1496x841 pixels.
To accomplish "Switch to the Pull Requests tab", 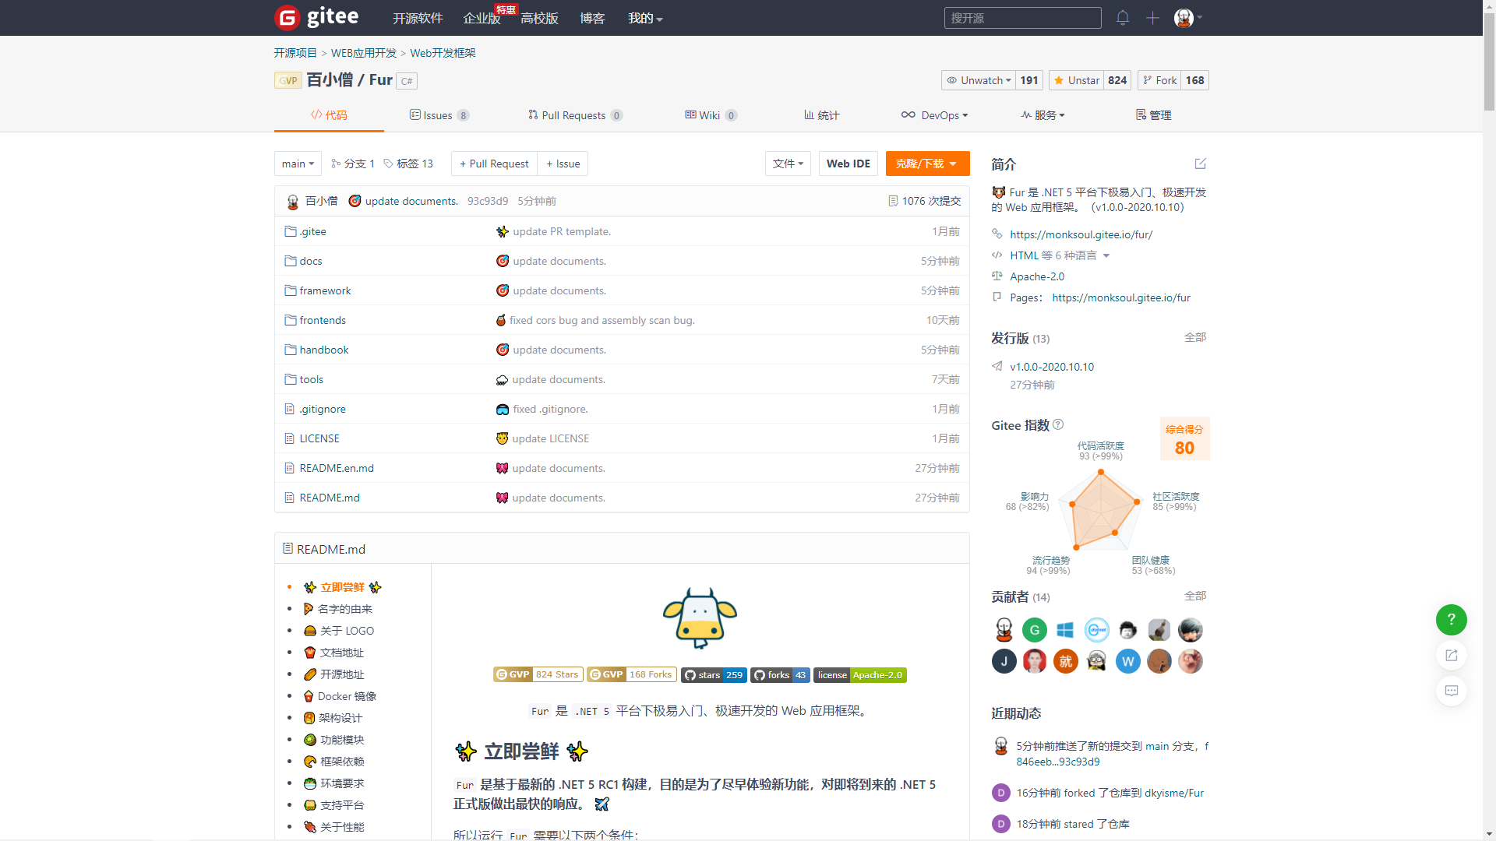I will tap(575, 115).
